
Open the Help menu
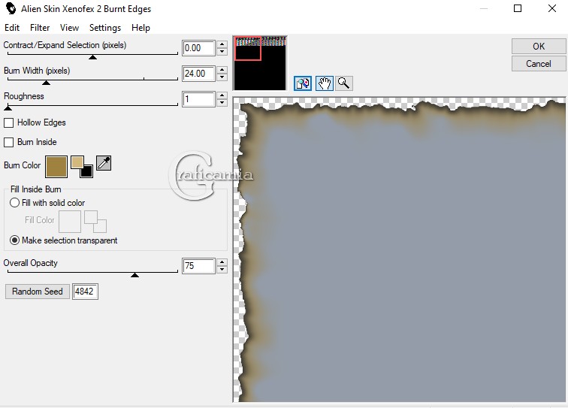(140, 28)
